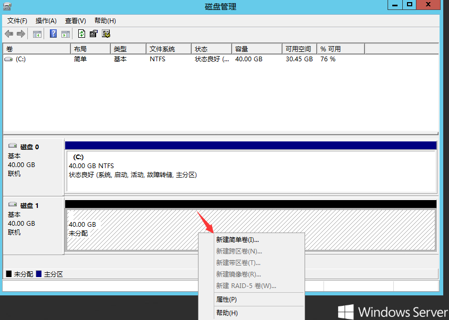Click 40.00 GB capacity cell in volume list
Screen dimensions: 449x320
[249, 59]
